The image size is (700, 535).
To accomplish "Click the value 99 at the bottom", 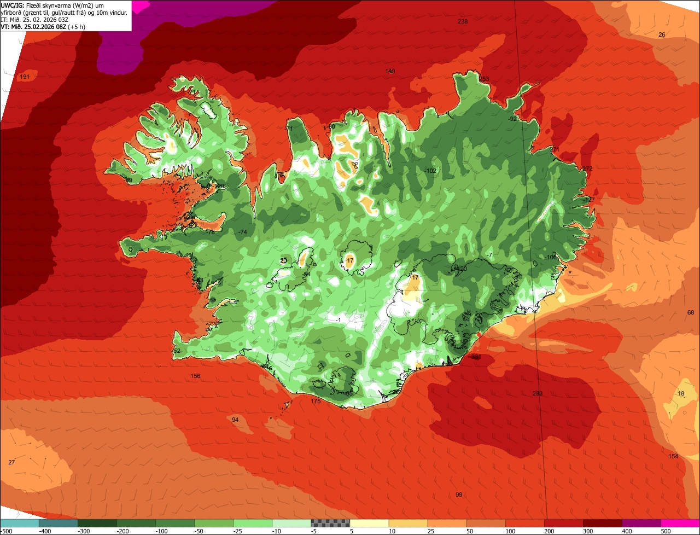I will [x=459, y=495].
